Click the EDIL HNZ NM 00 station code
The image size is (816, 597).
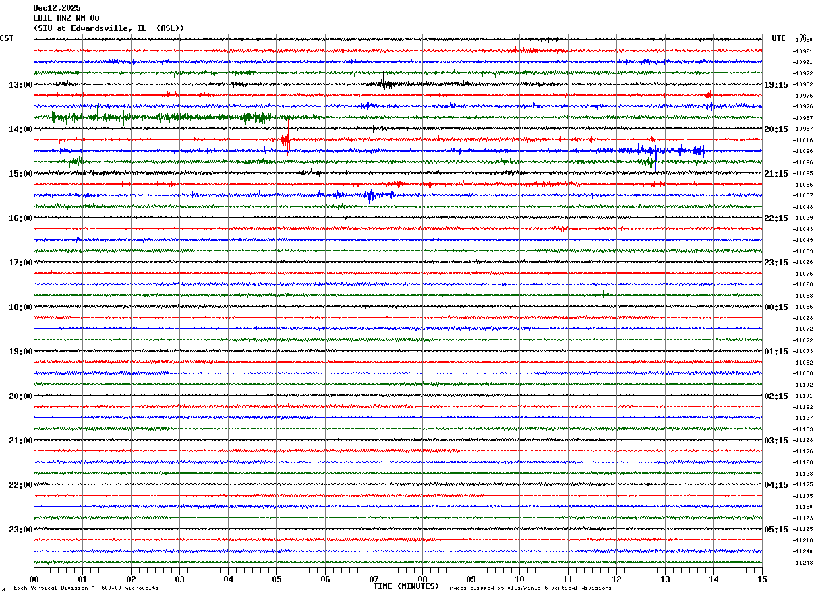tap(66, 18)
